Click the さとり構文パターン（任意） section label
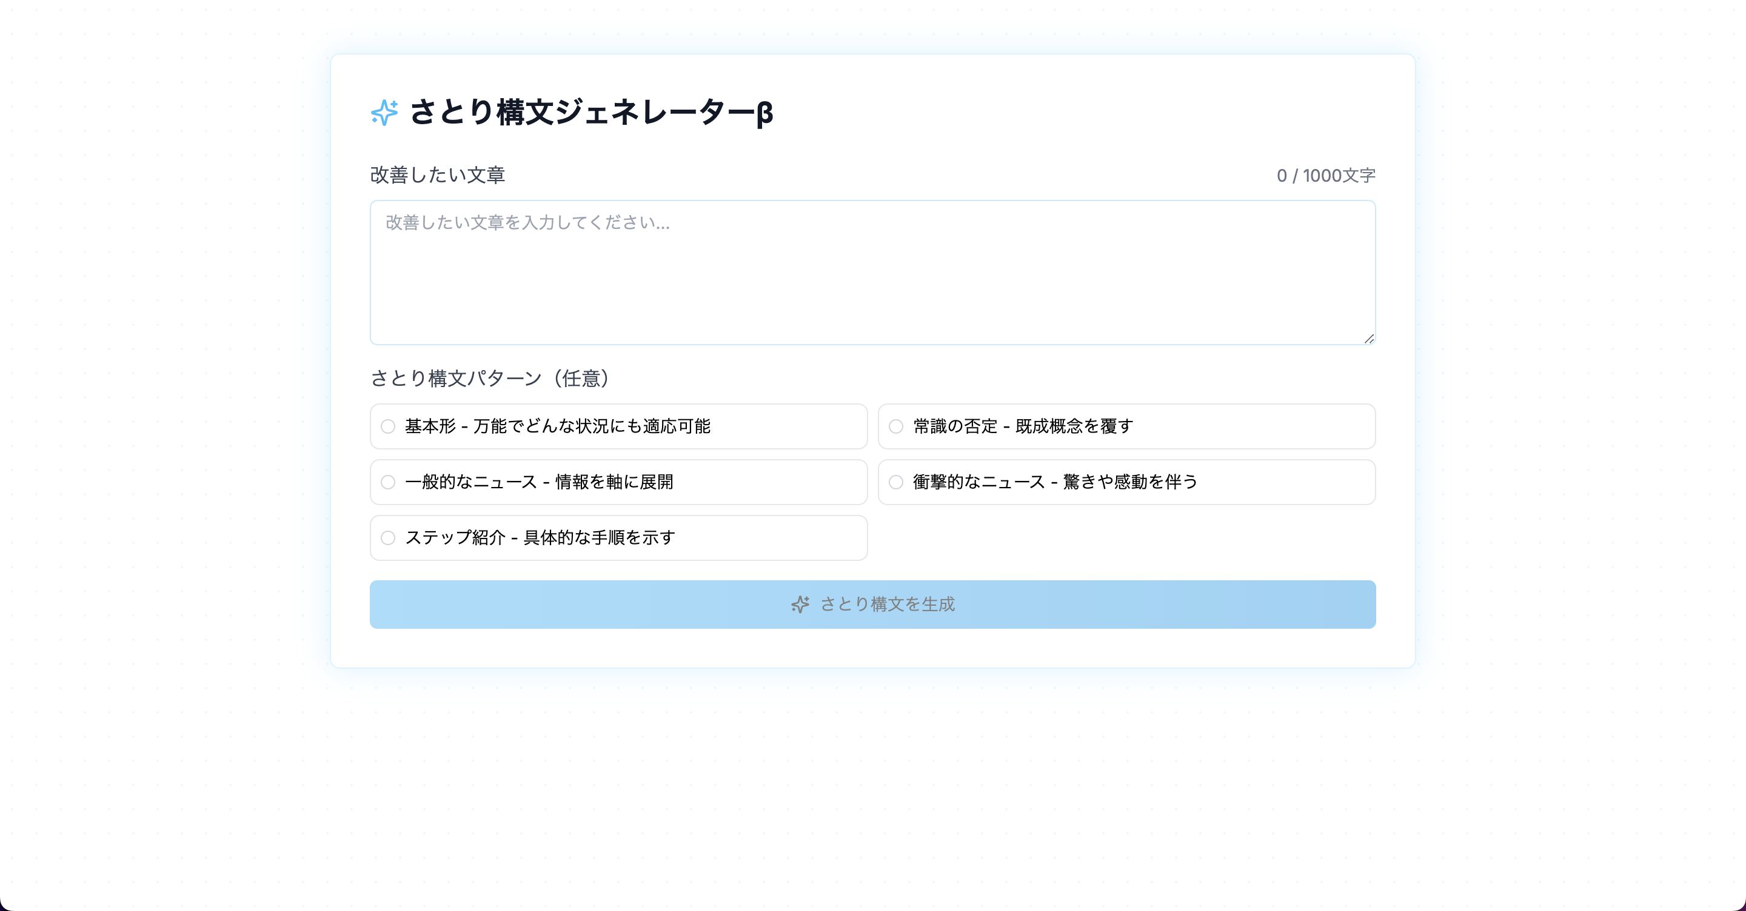 [489, 378]
